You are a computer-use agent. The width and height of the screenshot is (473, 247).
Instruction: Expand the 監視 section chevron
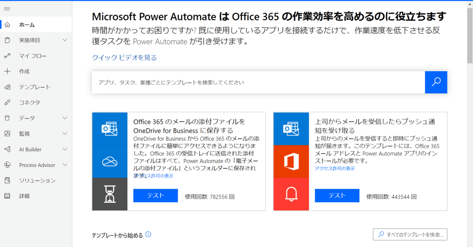coord(65,134)
